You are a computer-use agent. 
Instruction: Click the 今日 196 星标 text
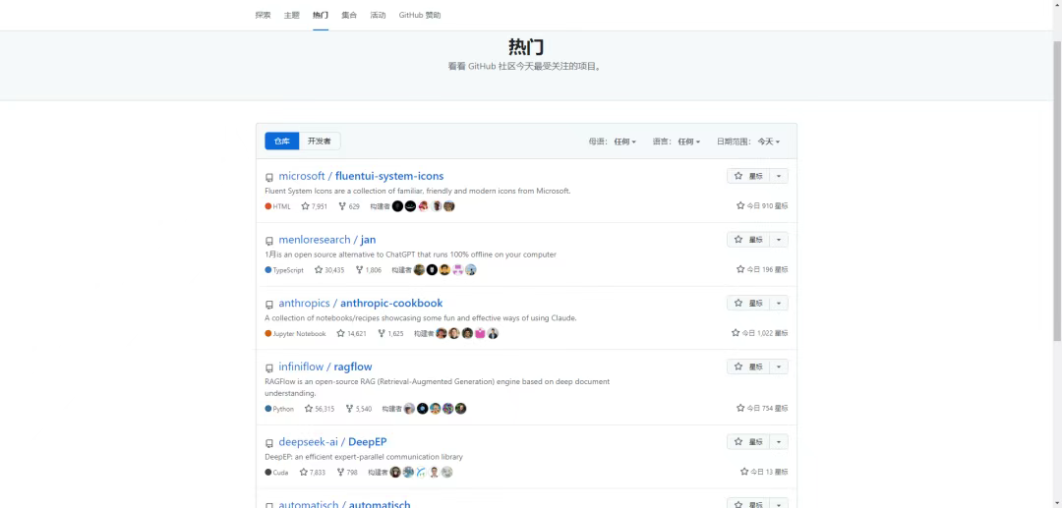point(762,269)
